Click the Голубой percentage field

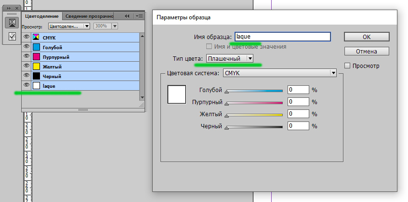pyautogui.click(x=298, y=90)
